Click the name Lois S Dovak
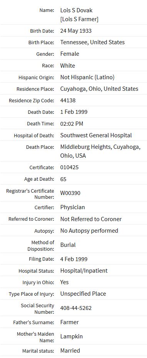147x358 pixels. coord(76,10)
